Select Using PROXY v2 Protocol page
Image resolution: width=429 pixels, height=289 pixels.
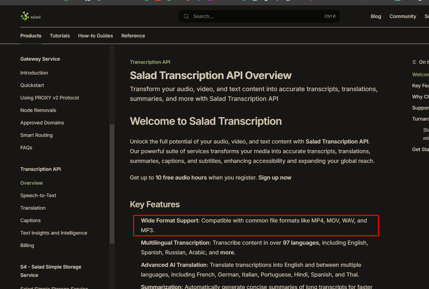coord(49,98)
